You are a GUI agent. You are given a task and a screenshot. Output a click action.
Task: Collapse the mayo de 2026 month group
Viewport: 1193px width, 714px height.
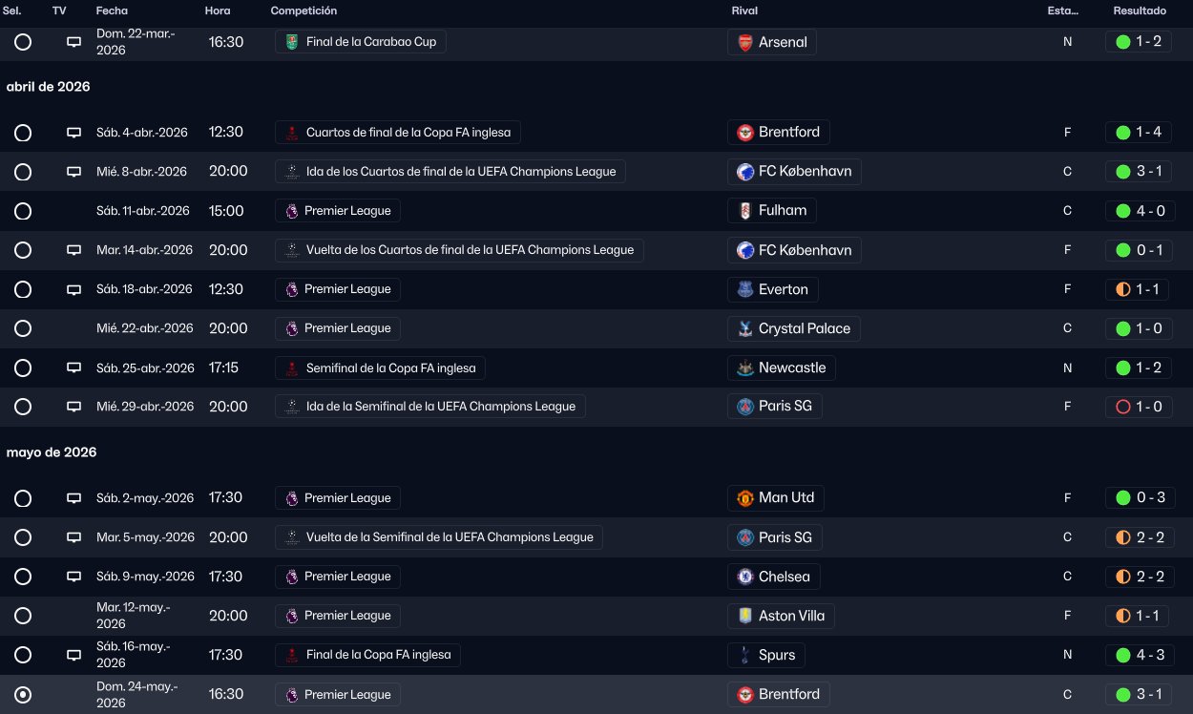[x=52, y=452]
